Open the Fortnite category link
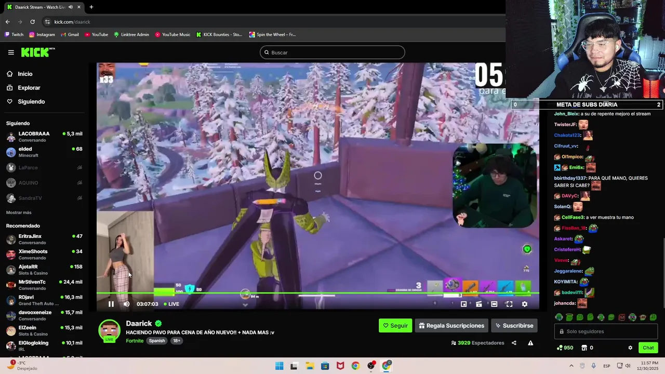The width and height of the screenshot is (665, 374). [x=135, y=341]
